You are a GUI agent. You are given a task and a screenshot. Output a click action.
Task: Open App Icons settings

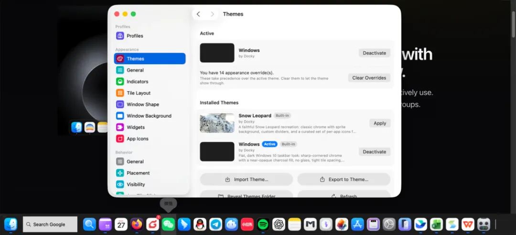150,139
